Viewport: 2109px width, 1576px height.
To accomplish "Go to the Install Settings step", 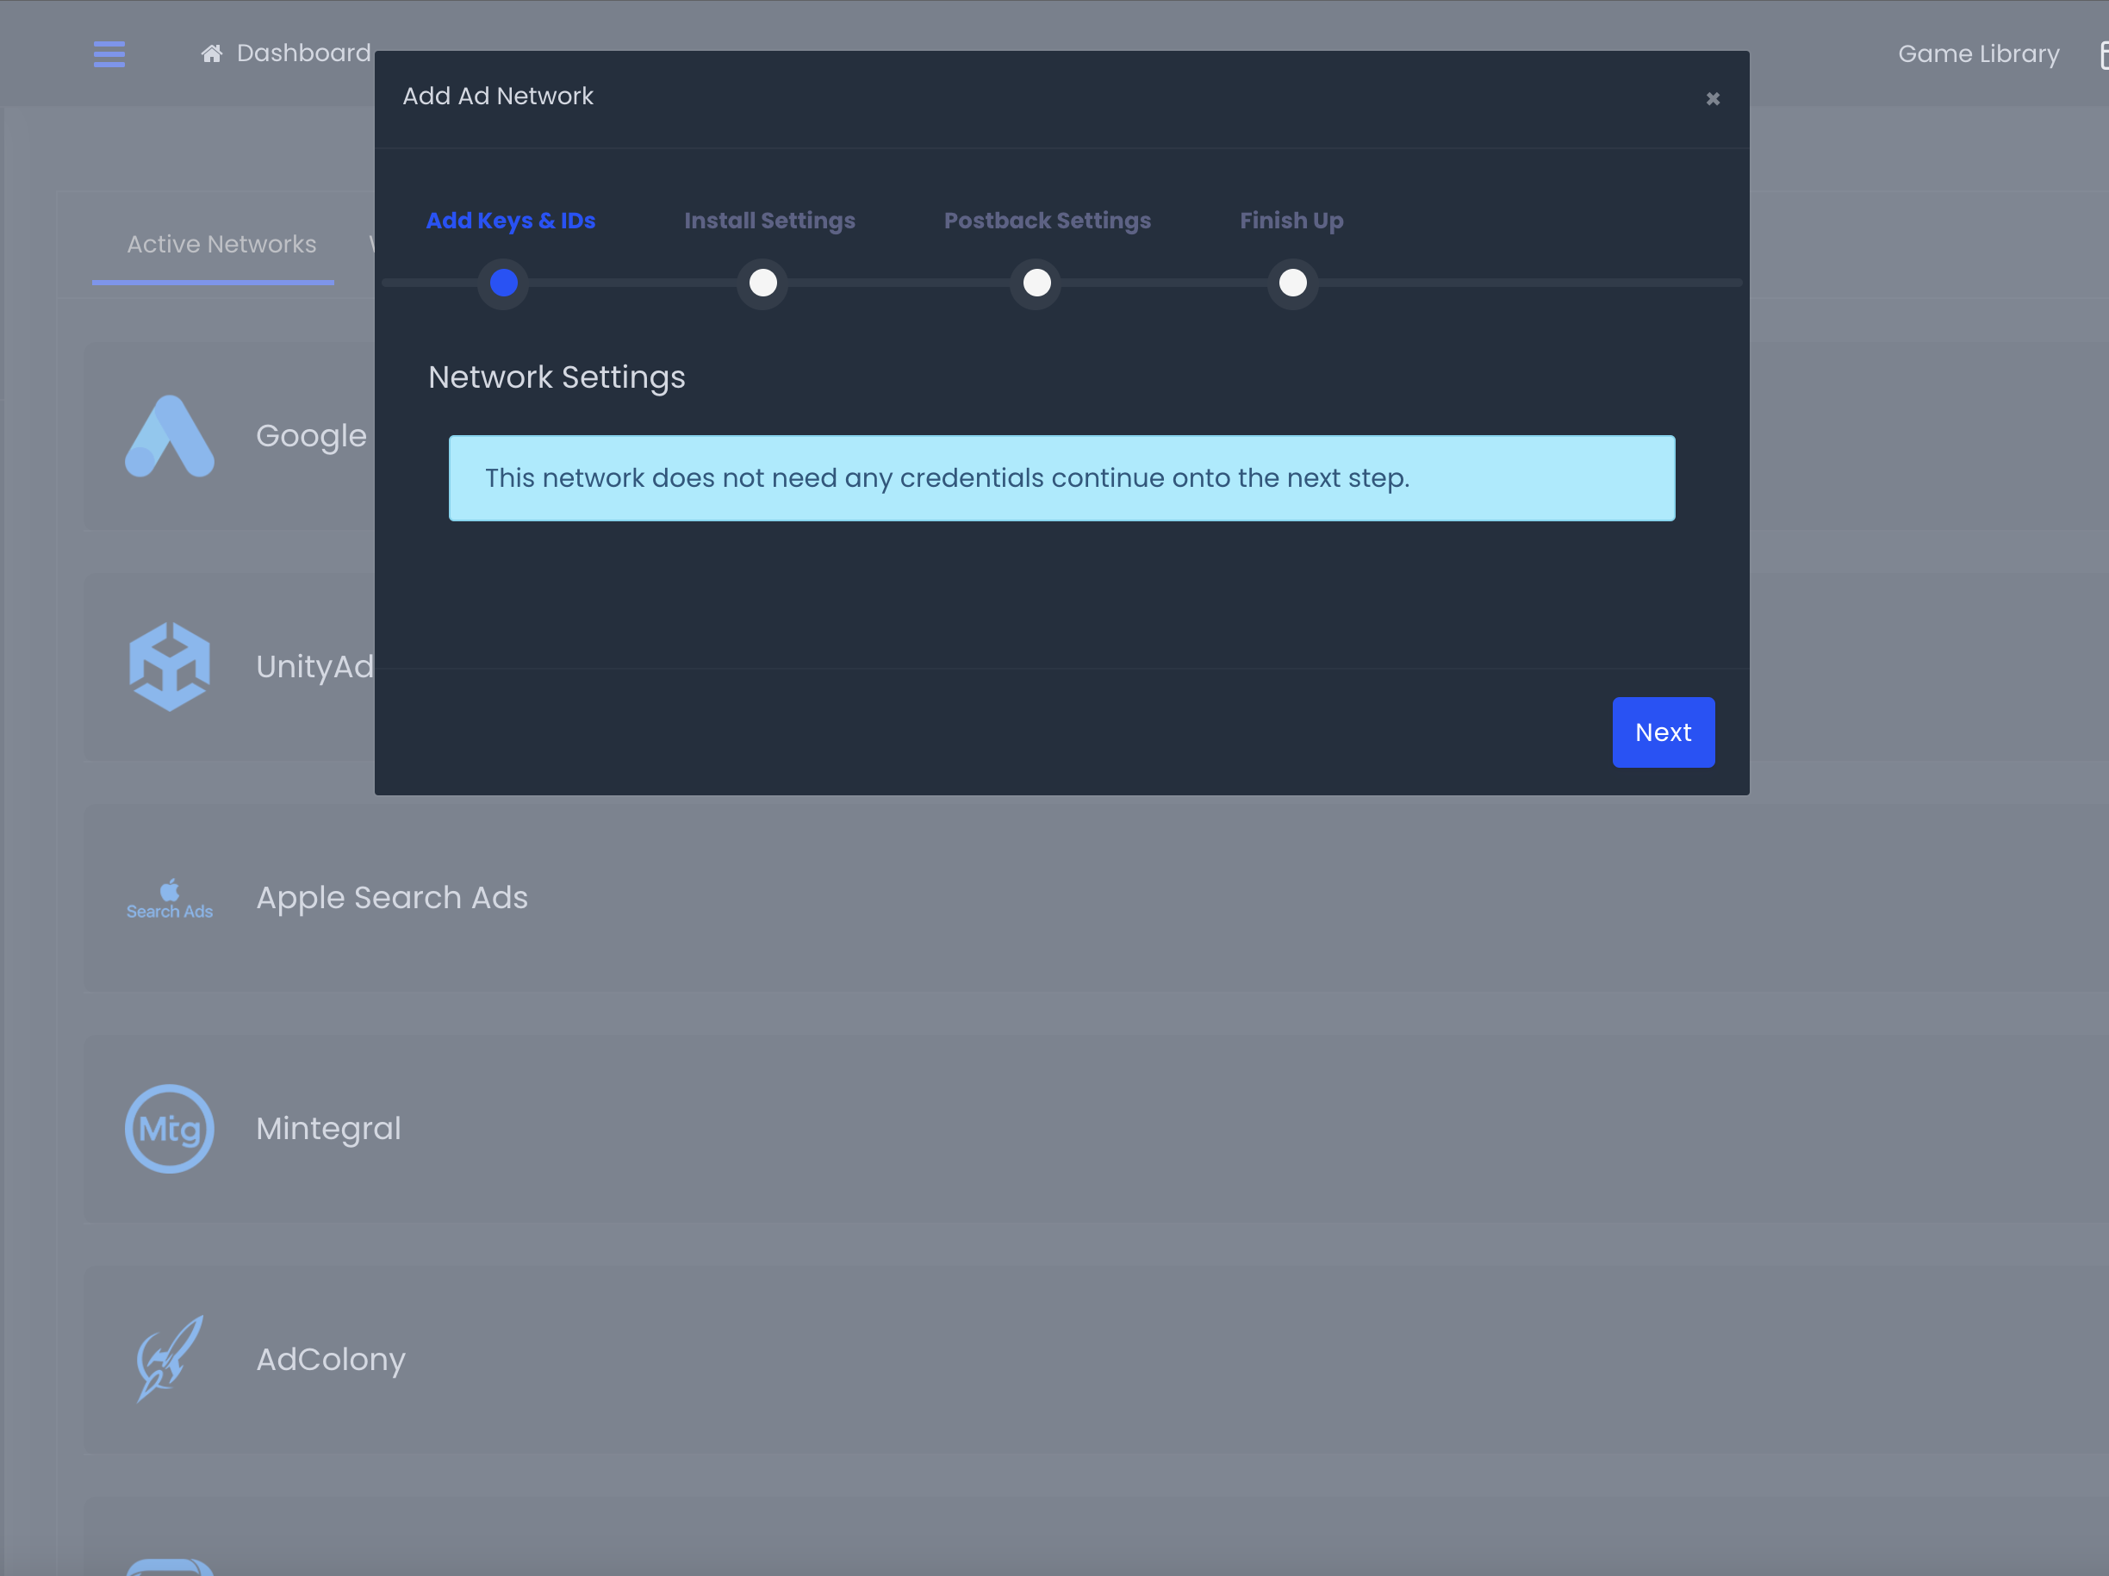I will 769,221.
